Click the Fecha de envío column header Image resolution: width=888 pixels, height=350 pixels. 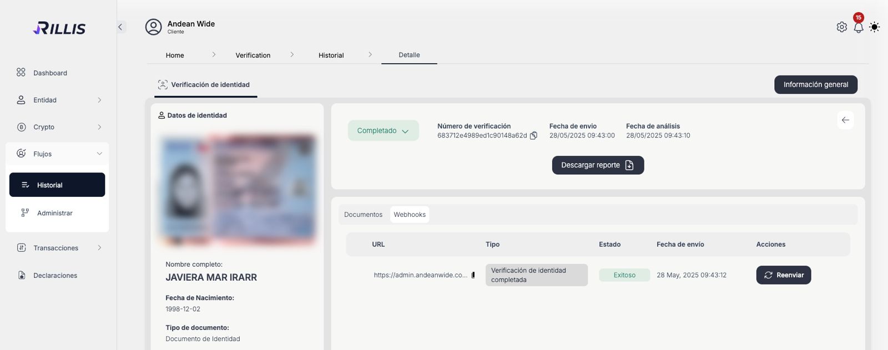click(x=680, y=245)
